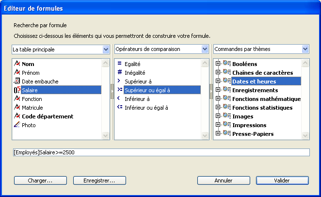Click the Images theme icon
The width and height of the screenshot is (321, 197).
pyautogui.click(x=226, y=116)
